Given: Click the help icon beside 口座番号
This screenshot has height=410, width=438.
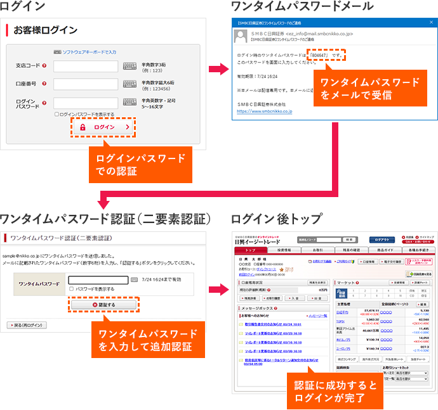Looking at the screenshot, I should pyautogui.click(x=44, y=84).
